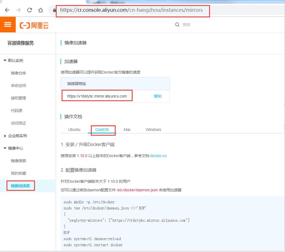Image resolution: width=285 pixels, height=252 pixels.
Task: Open 命名空间 in sidebar
Action: pyautogui.click(x=19, y=86)
